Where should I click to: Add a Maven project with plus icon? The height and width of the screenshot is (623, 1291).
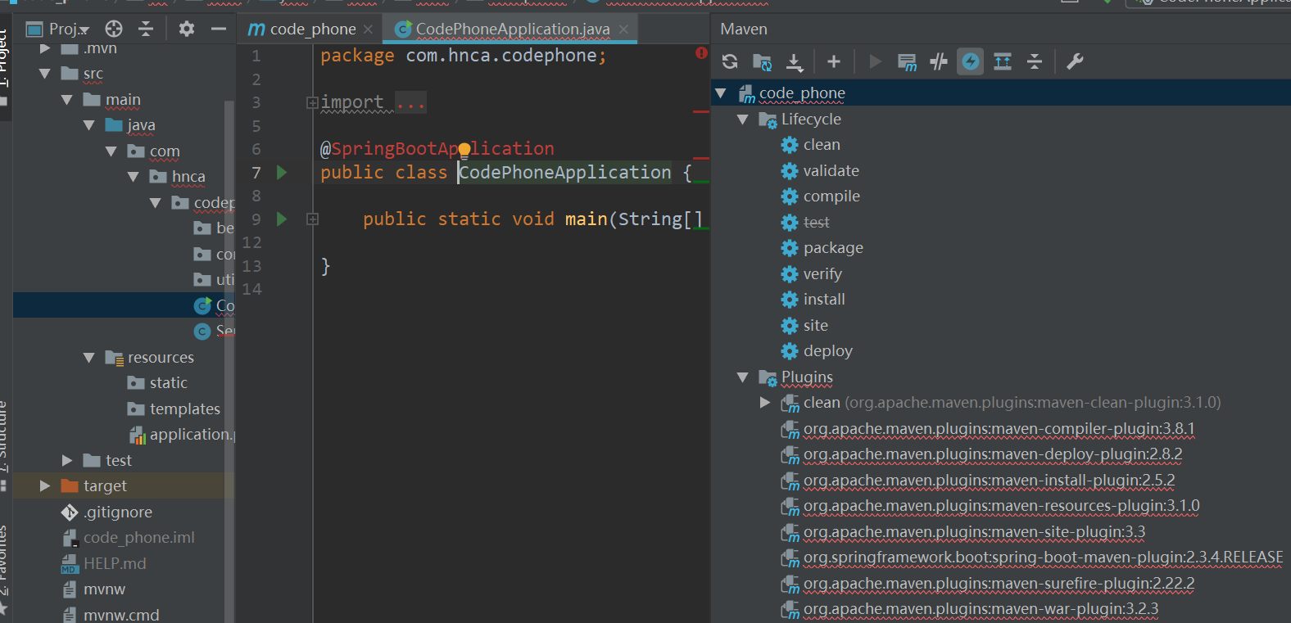tap(834, 61)
